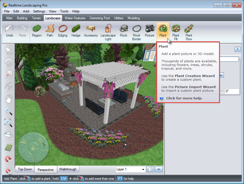Viewport: 244px width, 184px height.
Task: Switch to the Top-Down view
Action: coord(25,169)
